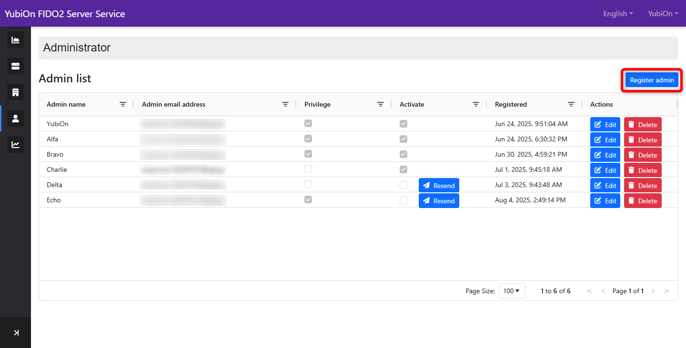This screenshot has height=348, width=686.
Task: Select the Jun 24, 2025, 9:51:04 AM cell
Action: click(531, 124)
